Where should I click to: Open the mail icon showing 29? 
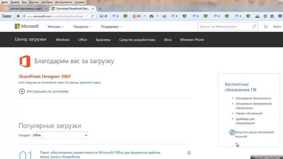103,16
